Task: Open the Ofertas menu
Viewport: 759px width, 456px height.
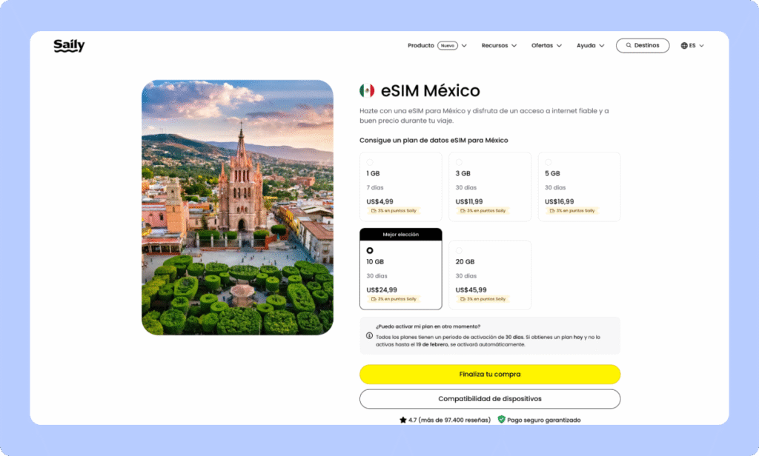Action: point(546,46)
